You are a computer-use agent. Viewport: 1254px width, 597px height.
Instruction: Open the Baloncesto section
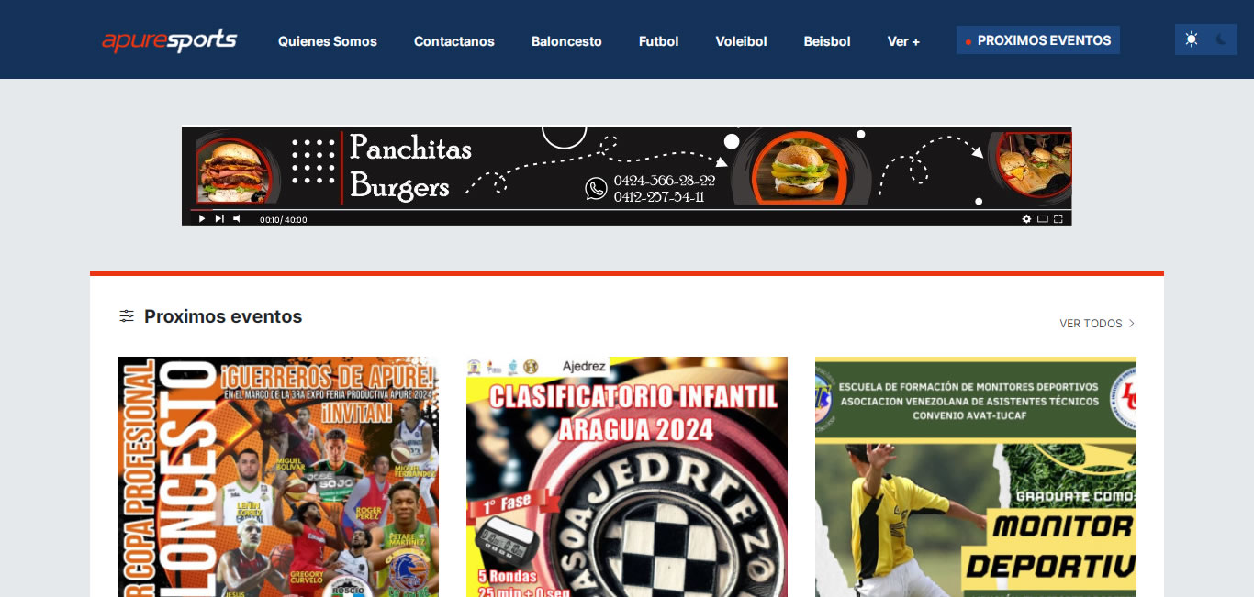point(566,41)
